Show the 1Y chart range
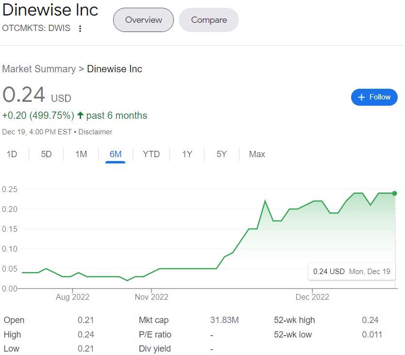Viewport: 405px width, 355px height. [187, 154]
